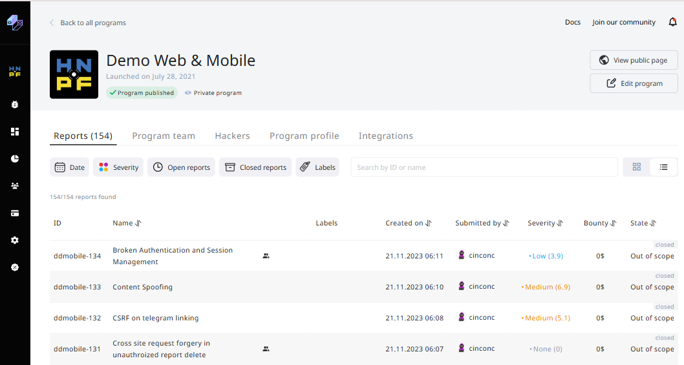
Task: Open the Date filter dropdown
Action: [x=70, y=167]
